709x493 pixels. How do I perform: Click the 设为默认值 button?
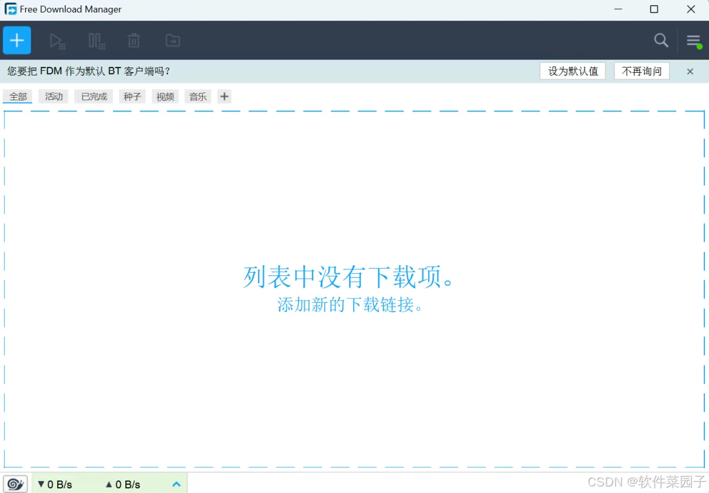[573, 71]
